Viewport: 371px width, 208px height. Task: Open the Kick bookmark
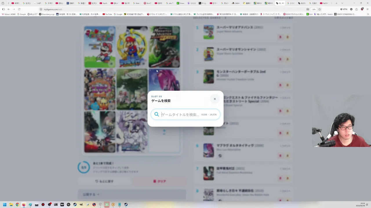(x=310, y=14)
